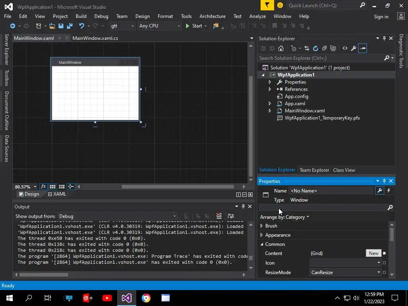Open the Debug menu
The height and width of the screenshot is (306, 408).
tap(101, 16)
